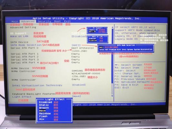Pick Breath light effect option
Image resolution: width=172 pixels, height=129 pixels.
point(44,108)
